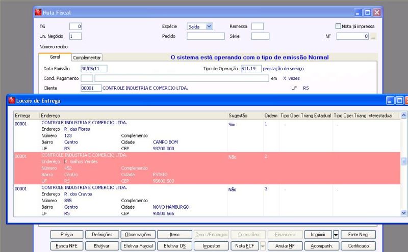Open the Impostos button
The image size is (408, 252).
coord(211,246)
